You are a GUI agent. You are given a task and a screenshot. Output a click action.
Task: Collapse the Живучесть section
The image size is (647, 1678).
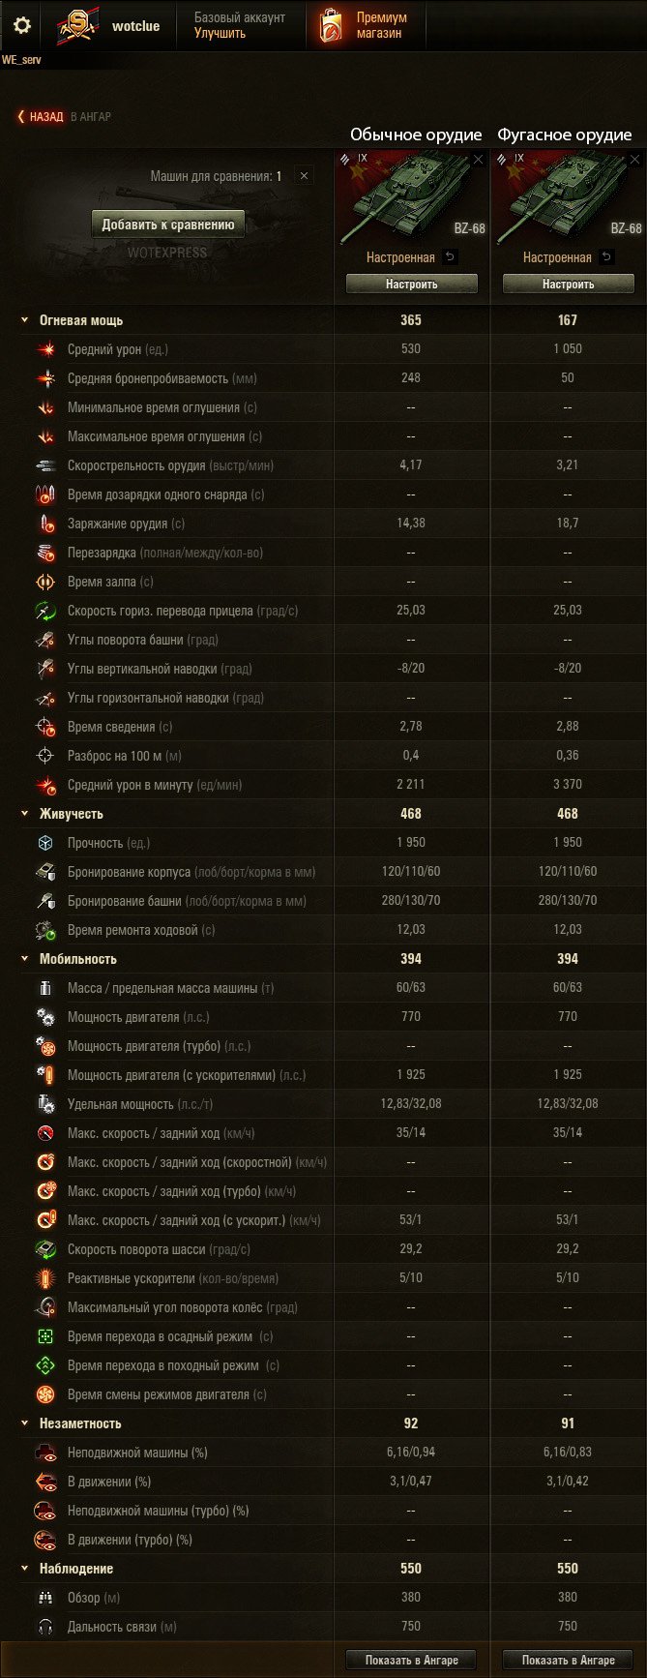[x=25, y=814]
